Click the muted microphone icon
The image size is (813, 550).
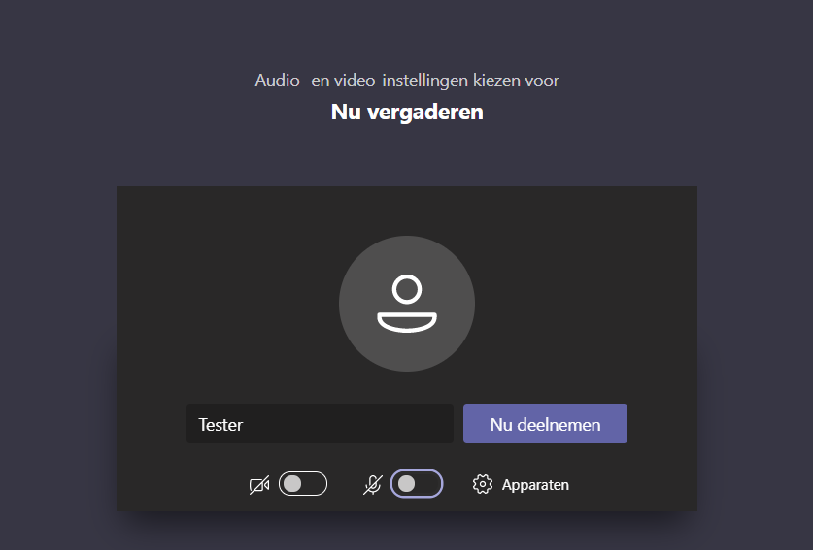tap(373, 485)
